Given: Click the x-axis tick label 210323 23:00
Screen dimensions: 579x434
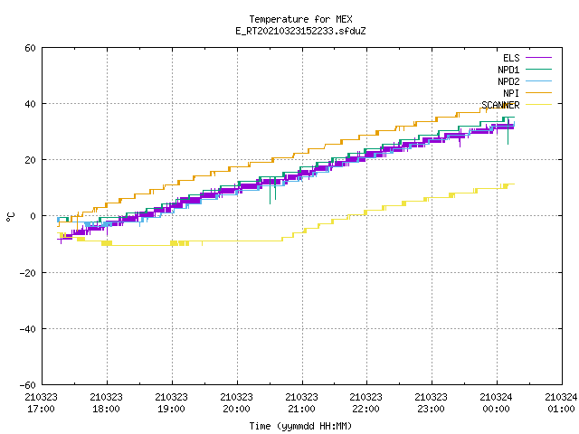Looking at the screenshot, I should click(431, 403).
